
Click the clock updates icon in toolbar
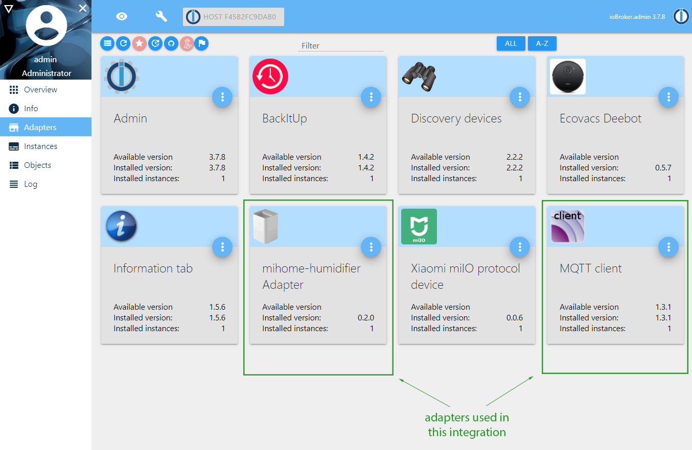tap(155, 43)
